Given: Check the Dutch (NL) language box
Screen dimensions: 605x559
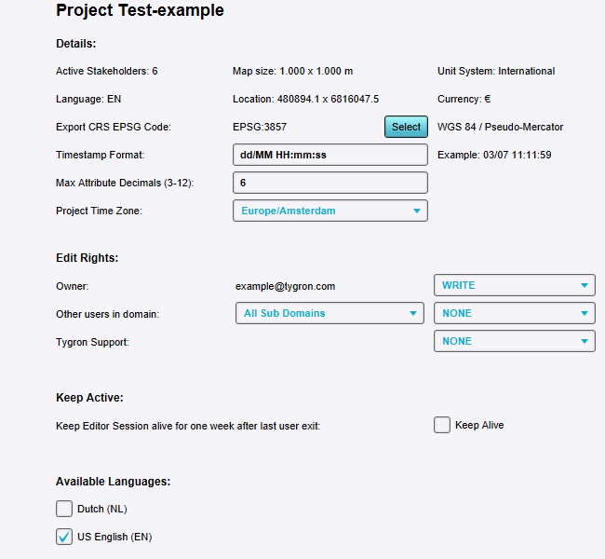Looking at the screenshot, I should click(64, 509).
